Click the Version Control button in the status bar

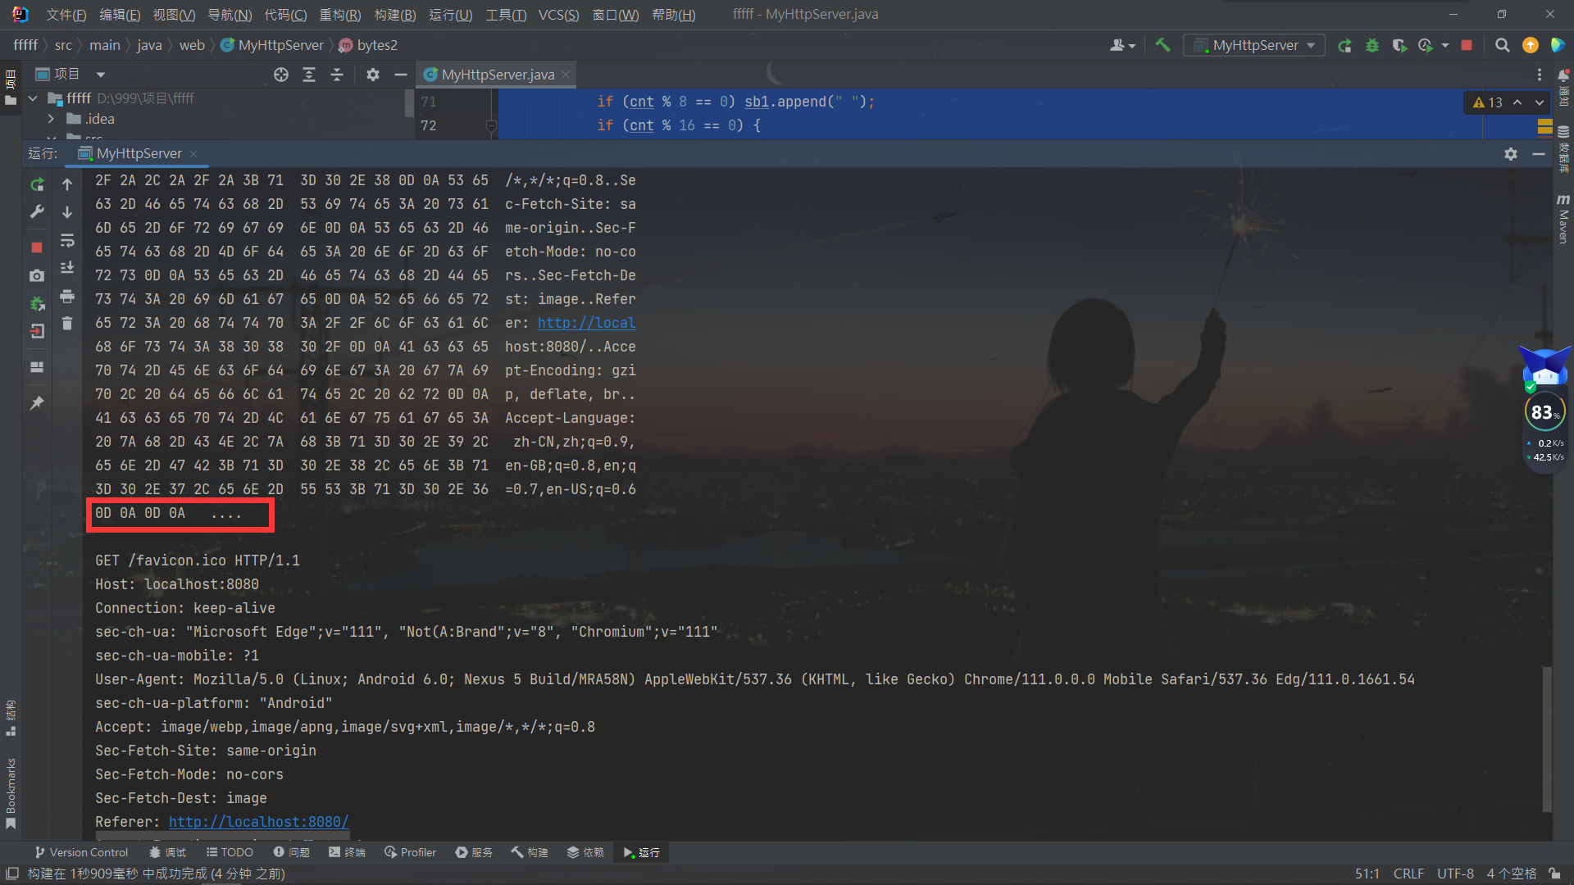tap(81, 852)
